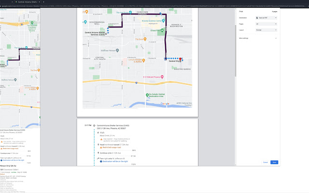Click Lo-Lo's Chicken marker on background map
The height and width of the screenshot is (193, 309).
38,88
